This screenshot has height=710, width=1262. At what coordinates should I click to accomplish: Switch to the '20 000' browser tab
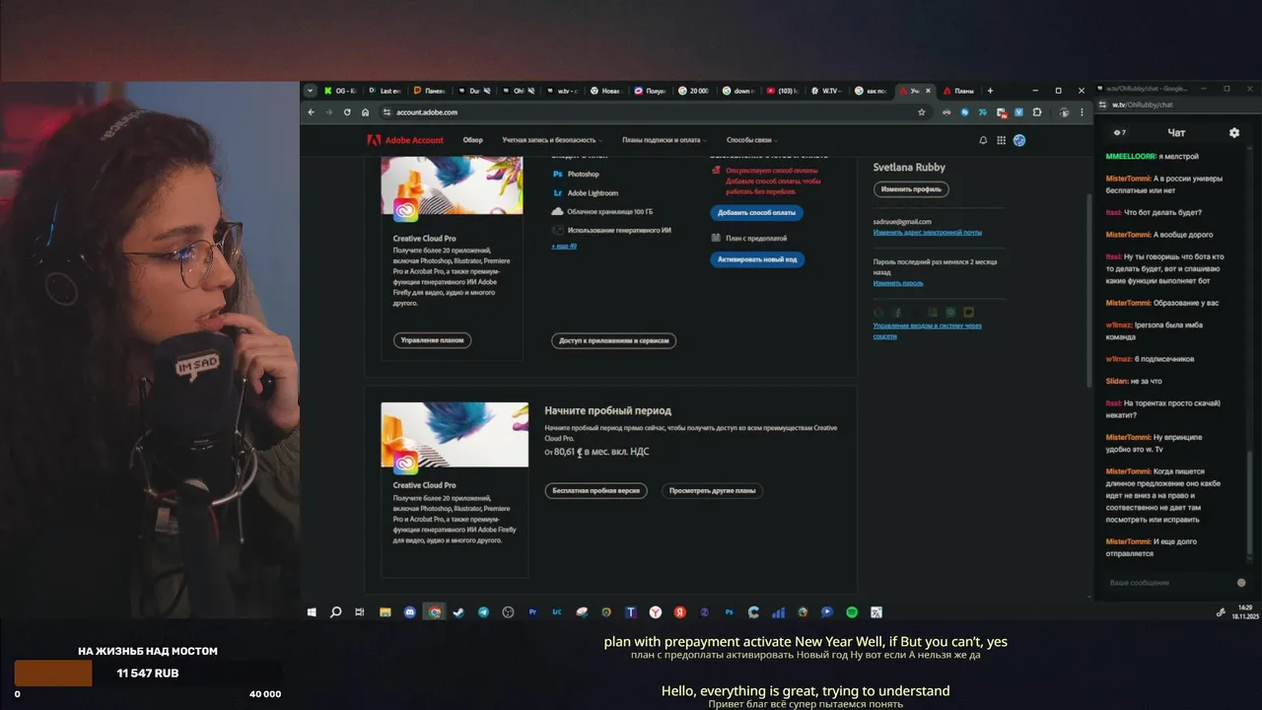click(x=696, y=91)
